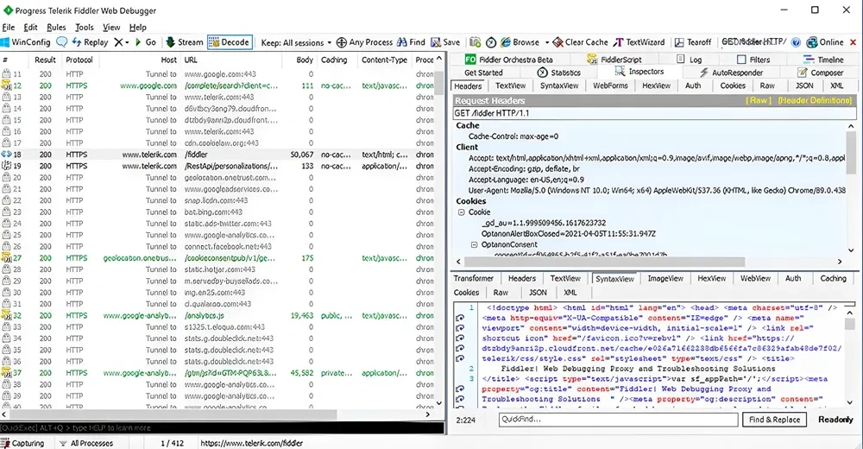Click the timer stopwatch icon
This screenshot has height=449, width=863.
pyautogui.click(x=491, y=41)
